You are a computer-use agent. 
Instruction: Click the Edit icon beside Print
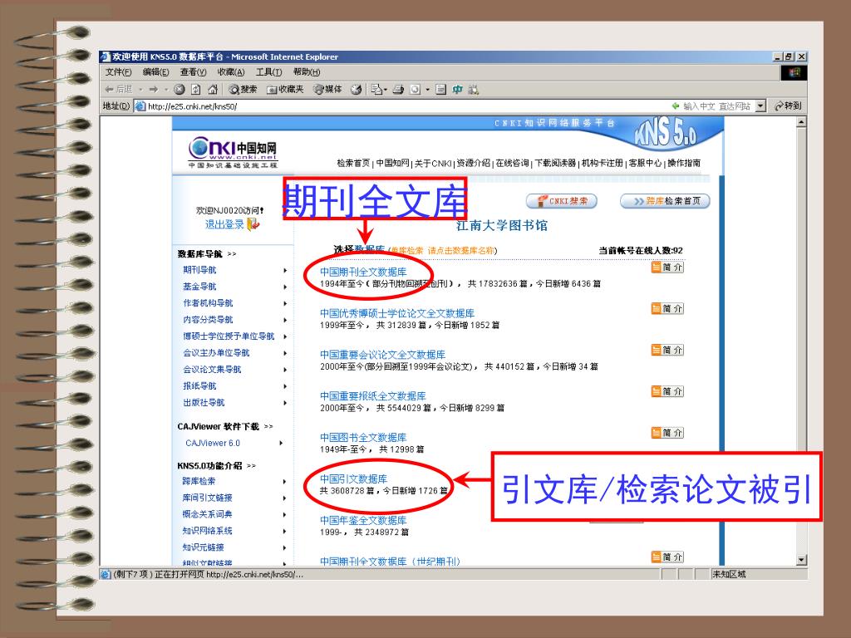(x=416, y=90)
